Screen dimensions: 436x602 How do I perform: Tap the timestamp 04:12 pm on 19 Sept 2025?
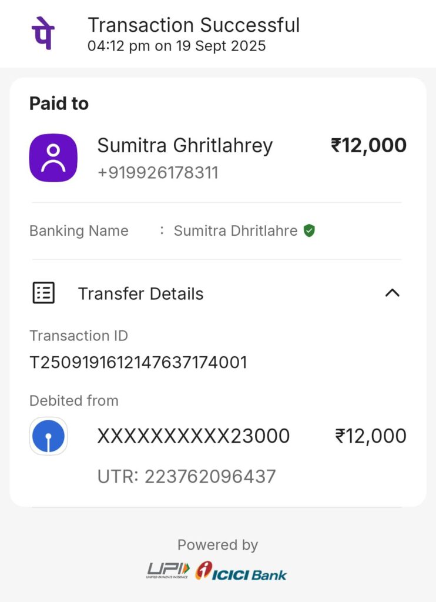pos(176,46)
